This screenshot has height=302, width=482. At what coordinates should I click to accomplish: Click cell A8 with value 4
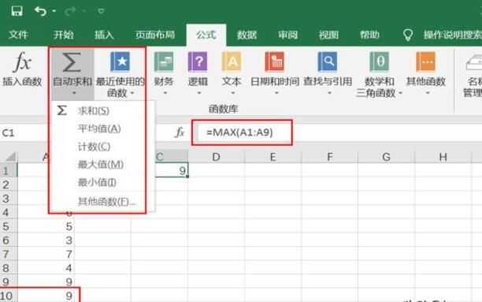(46, 268)
